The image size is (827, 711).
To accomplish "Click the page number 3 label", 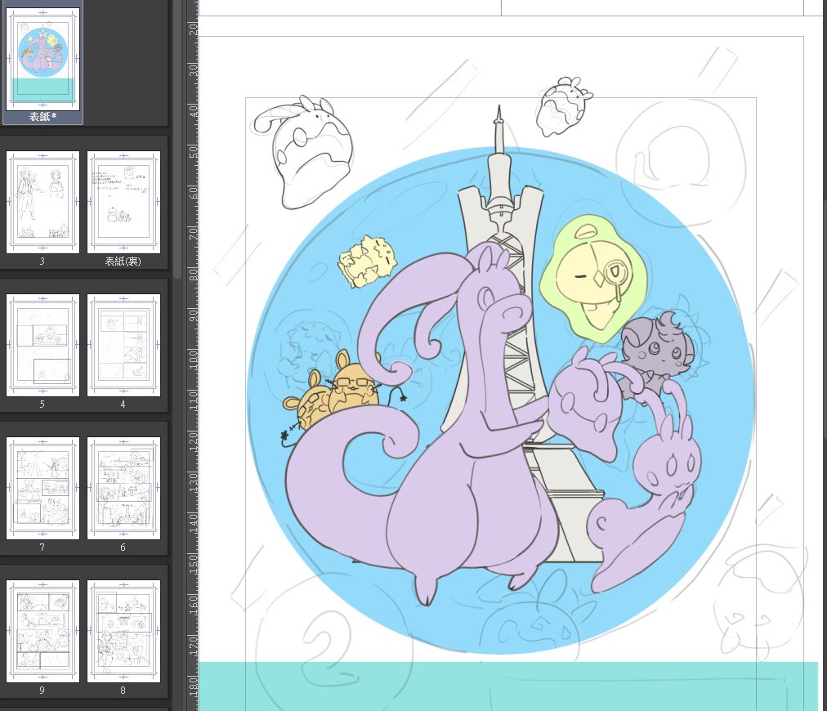I will tap(42, 261).
